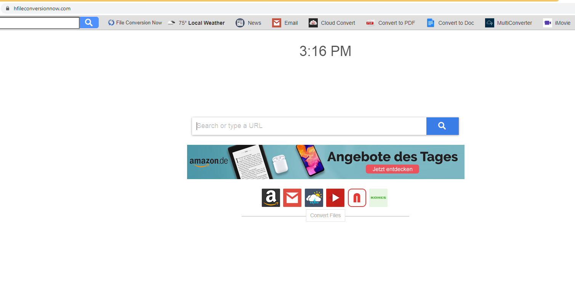Open the Convert to Doc icon
575x298 pixels.
click(x=431, y=23)
